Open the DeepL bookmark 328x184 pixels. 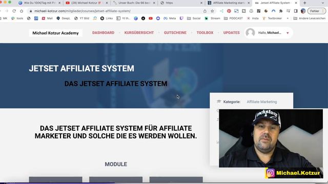coord(64,18)
